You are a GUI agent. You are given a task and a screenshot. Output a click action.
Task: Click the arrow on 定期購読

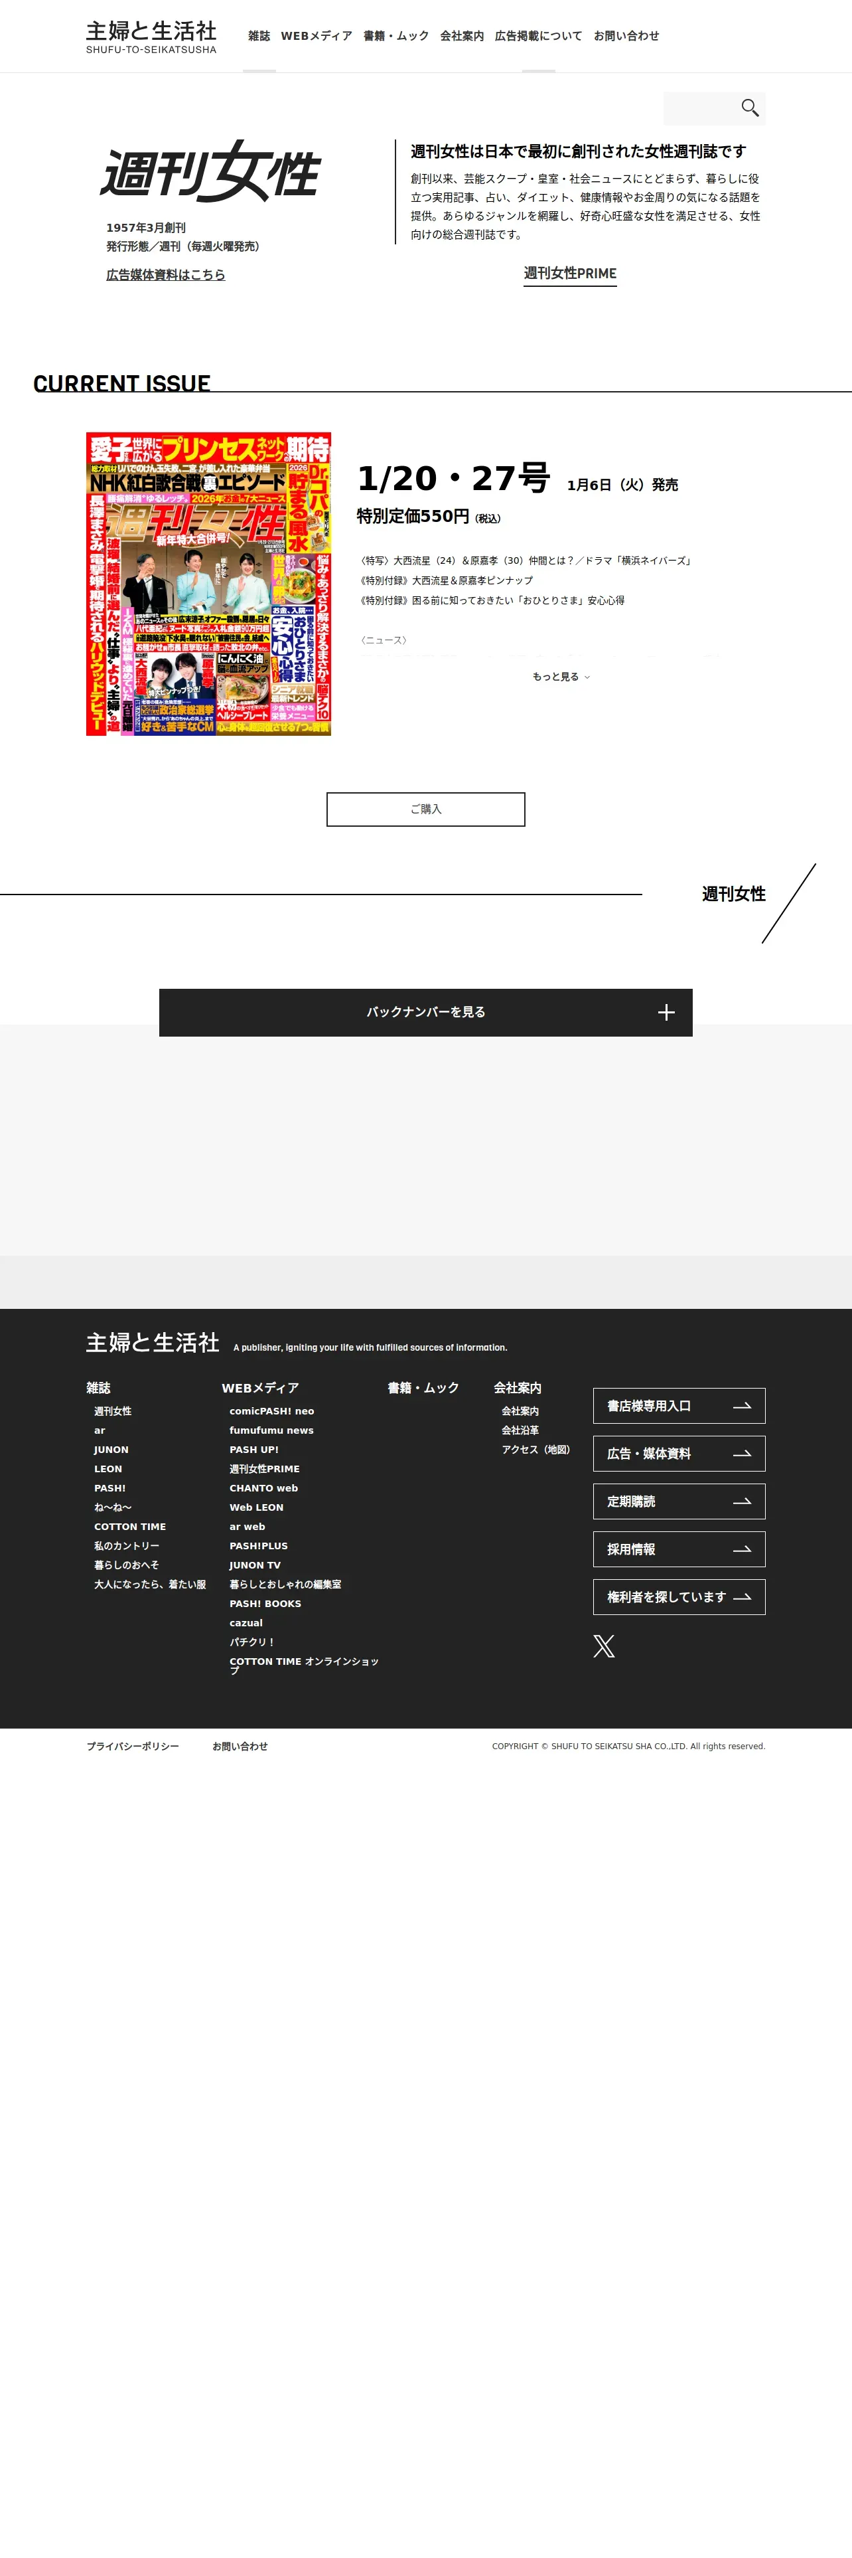point(742,1500)
